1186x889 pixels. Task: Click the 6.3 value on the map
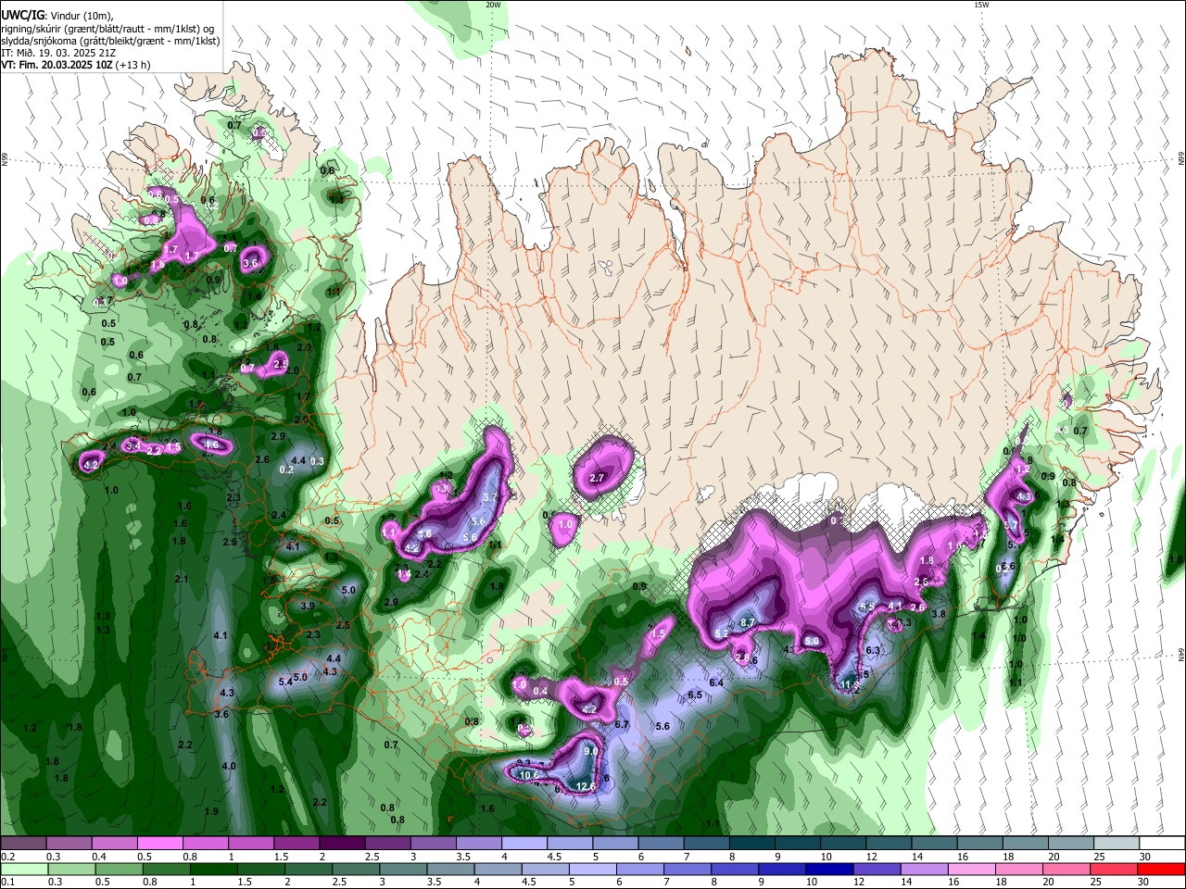[x=873, y=650]
